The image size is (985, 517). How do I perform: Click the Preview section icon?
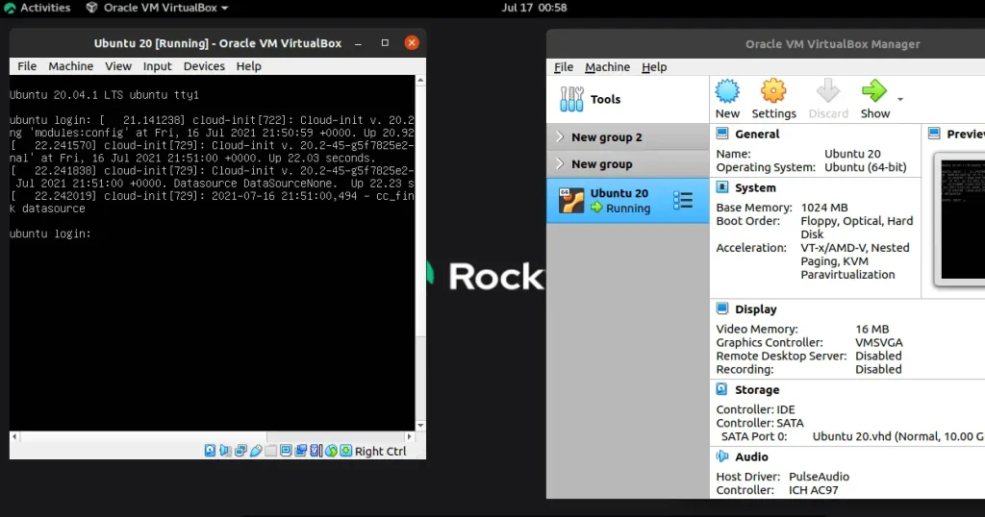point(934,134)
